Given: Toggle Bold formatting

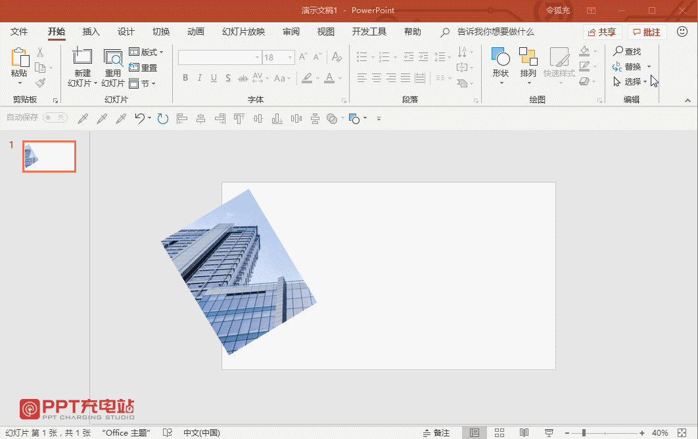Looking at the screenshot, I should tap(185, 78).
